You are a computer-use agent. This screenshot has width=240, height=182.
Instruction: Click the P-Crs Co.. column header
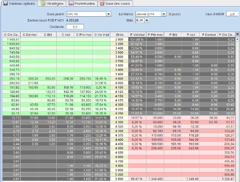tap(227, 34)
